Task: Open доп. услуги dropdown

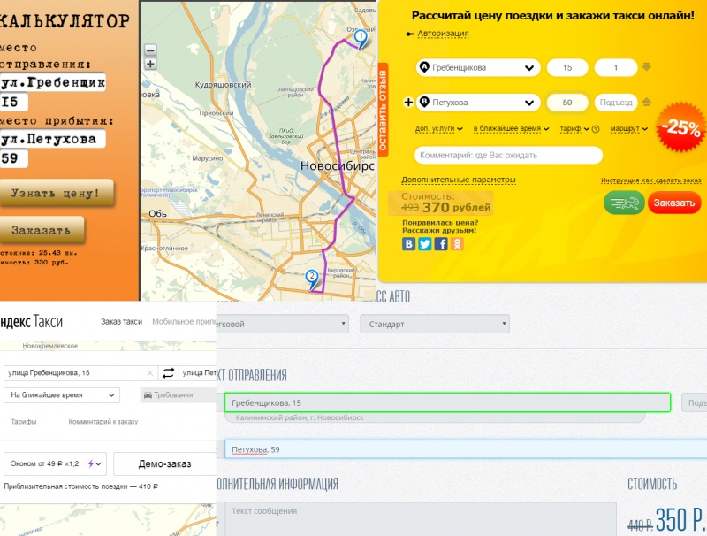Action: [438, 128]
